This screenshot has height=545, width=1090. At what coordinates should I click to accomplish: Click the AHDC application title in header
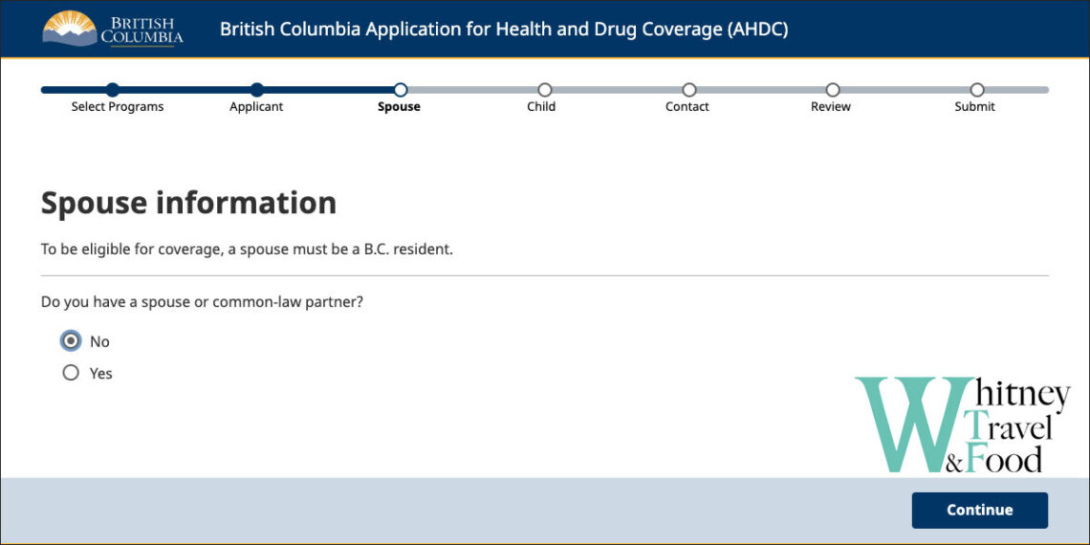pos(504,29)
